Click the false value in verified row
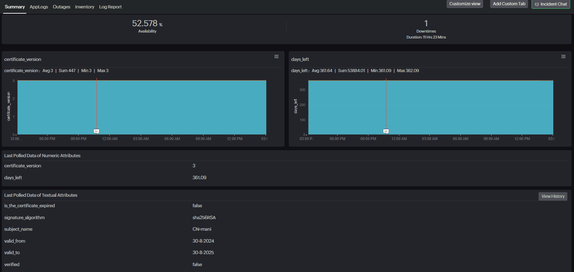574x272 pixels. [197, 265]
